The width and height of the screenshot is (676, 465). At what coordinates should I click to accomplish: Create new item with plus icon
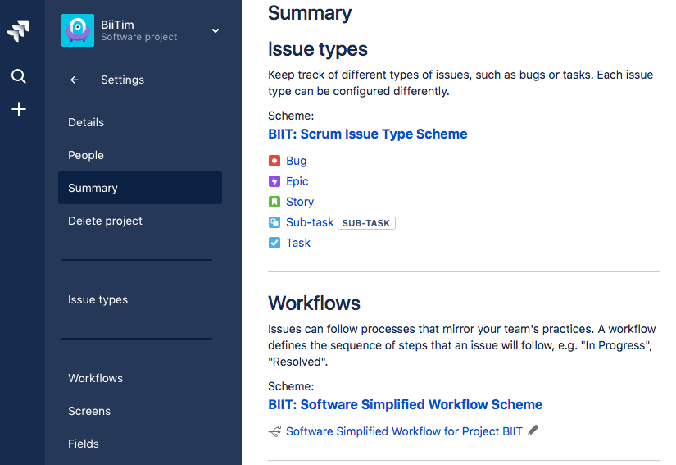(19, 109)
